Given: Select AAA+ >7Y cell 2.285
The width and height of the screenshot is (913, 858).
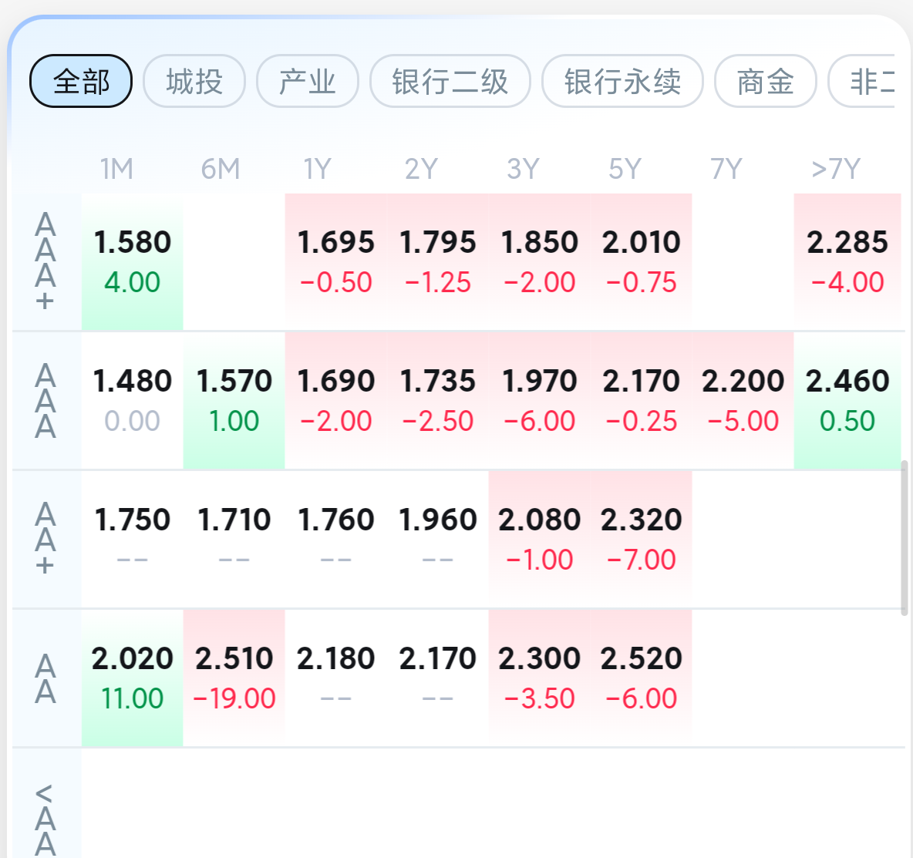Looking at the screenshot, I should [847, 261].
